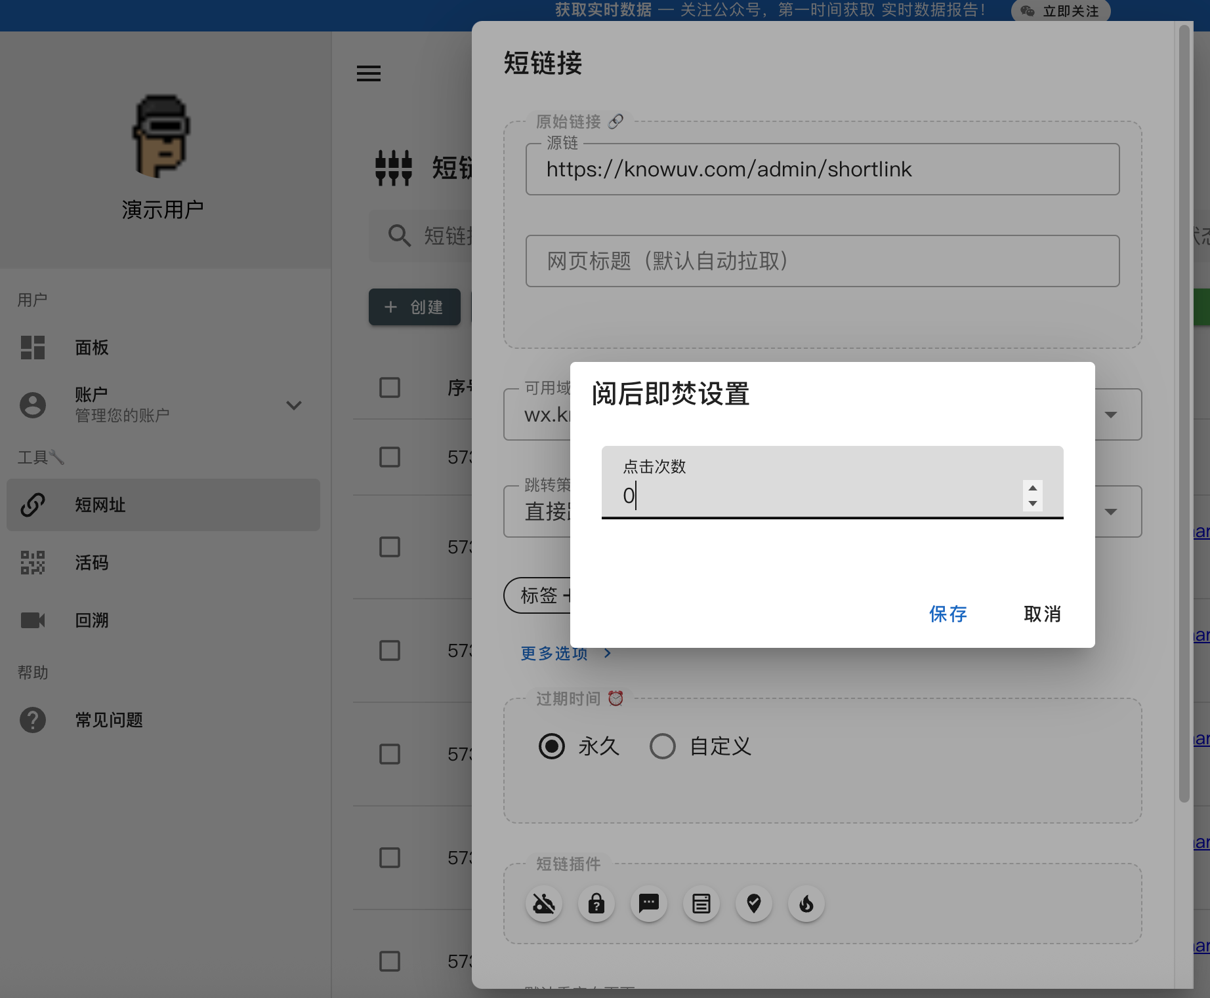Click the fire (burn-after-reading) plugin icon
The height and width of the screenshot is (998, 1210).
(x=806, y=904)
